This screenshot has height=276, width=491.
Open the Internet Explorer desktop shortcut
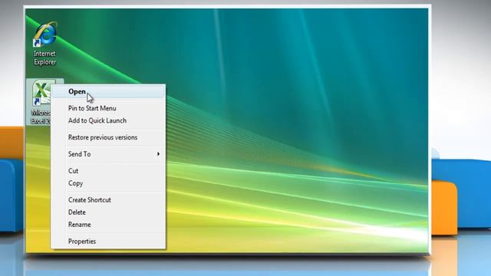point(45,43)
